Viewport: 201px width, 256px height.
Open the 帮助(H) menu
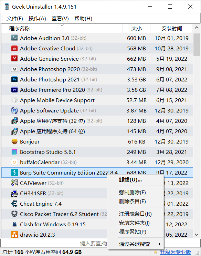pyautogui.click(x=83, y=18)
